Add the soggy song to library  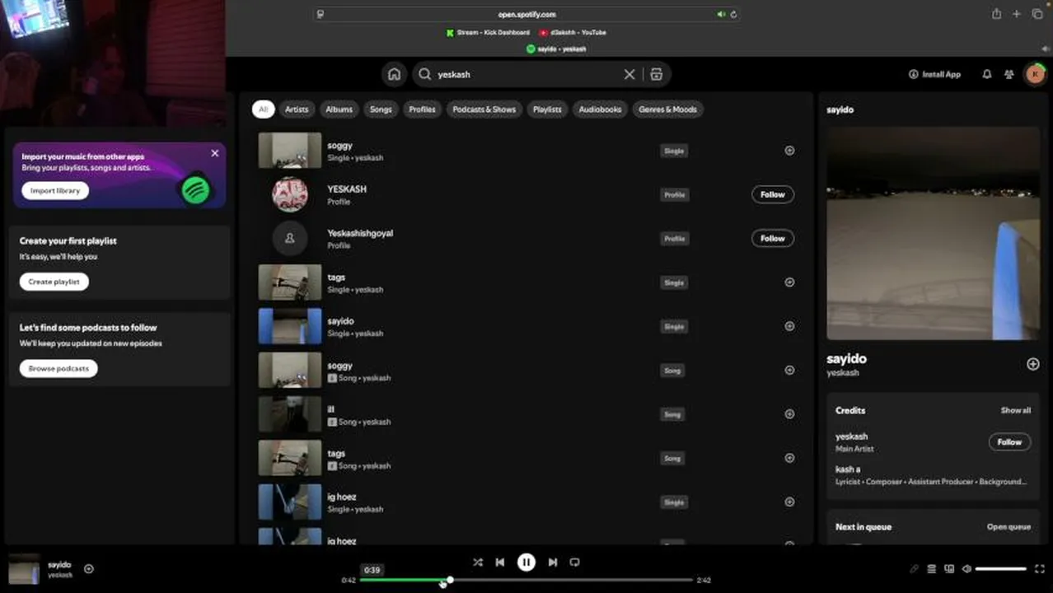point(789,370)
